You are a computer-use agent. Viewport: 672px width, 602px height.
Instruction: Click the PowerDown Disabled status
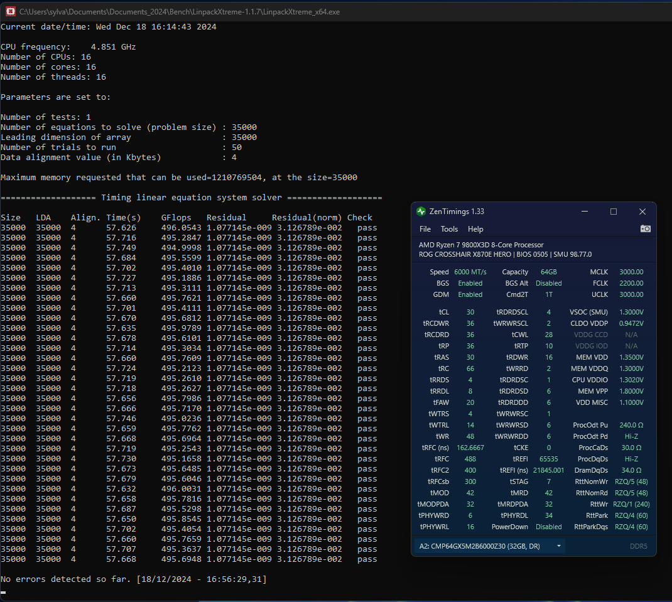[548, 527]
